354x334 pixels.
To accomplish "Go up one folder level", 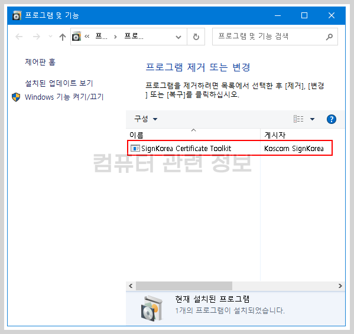I will coord(63,37).
